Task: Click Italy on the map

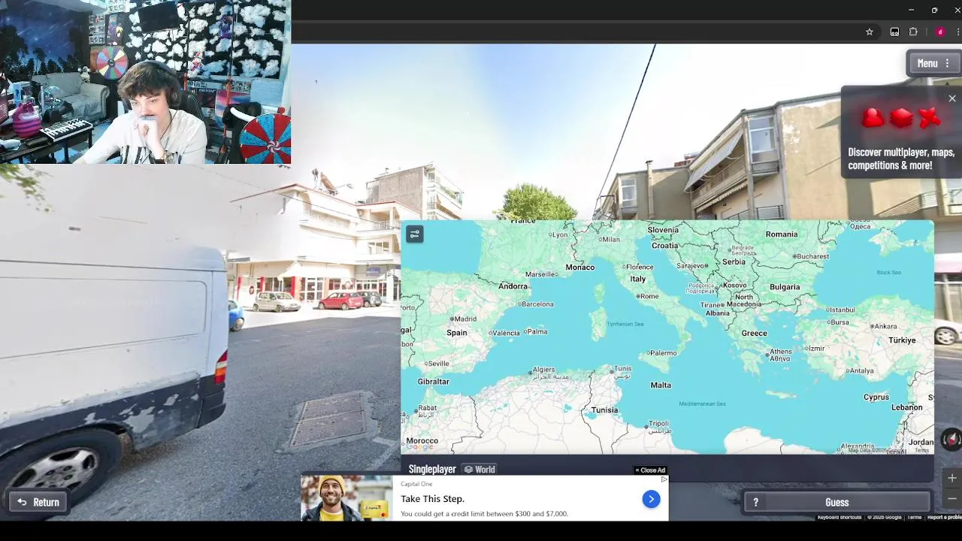Action: [638, 279]
